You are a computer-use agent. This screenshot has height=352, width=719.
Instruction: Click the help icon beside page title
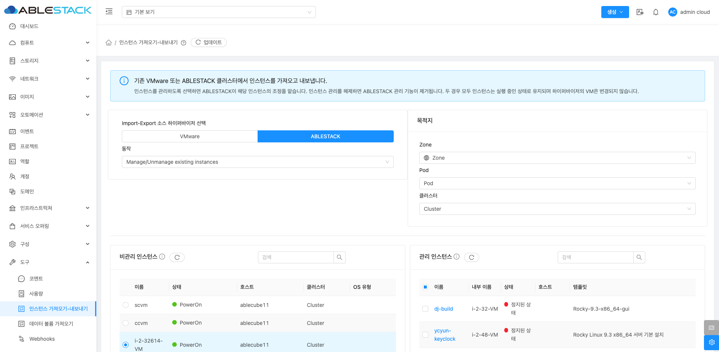click(x=184, y=43)
